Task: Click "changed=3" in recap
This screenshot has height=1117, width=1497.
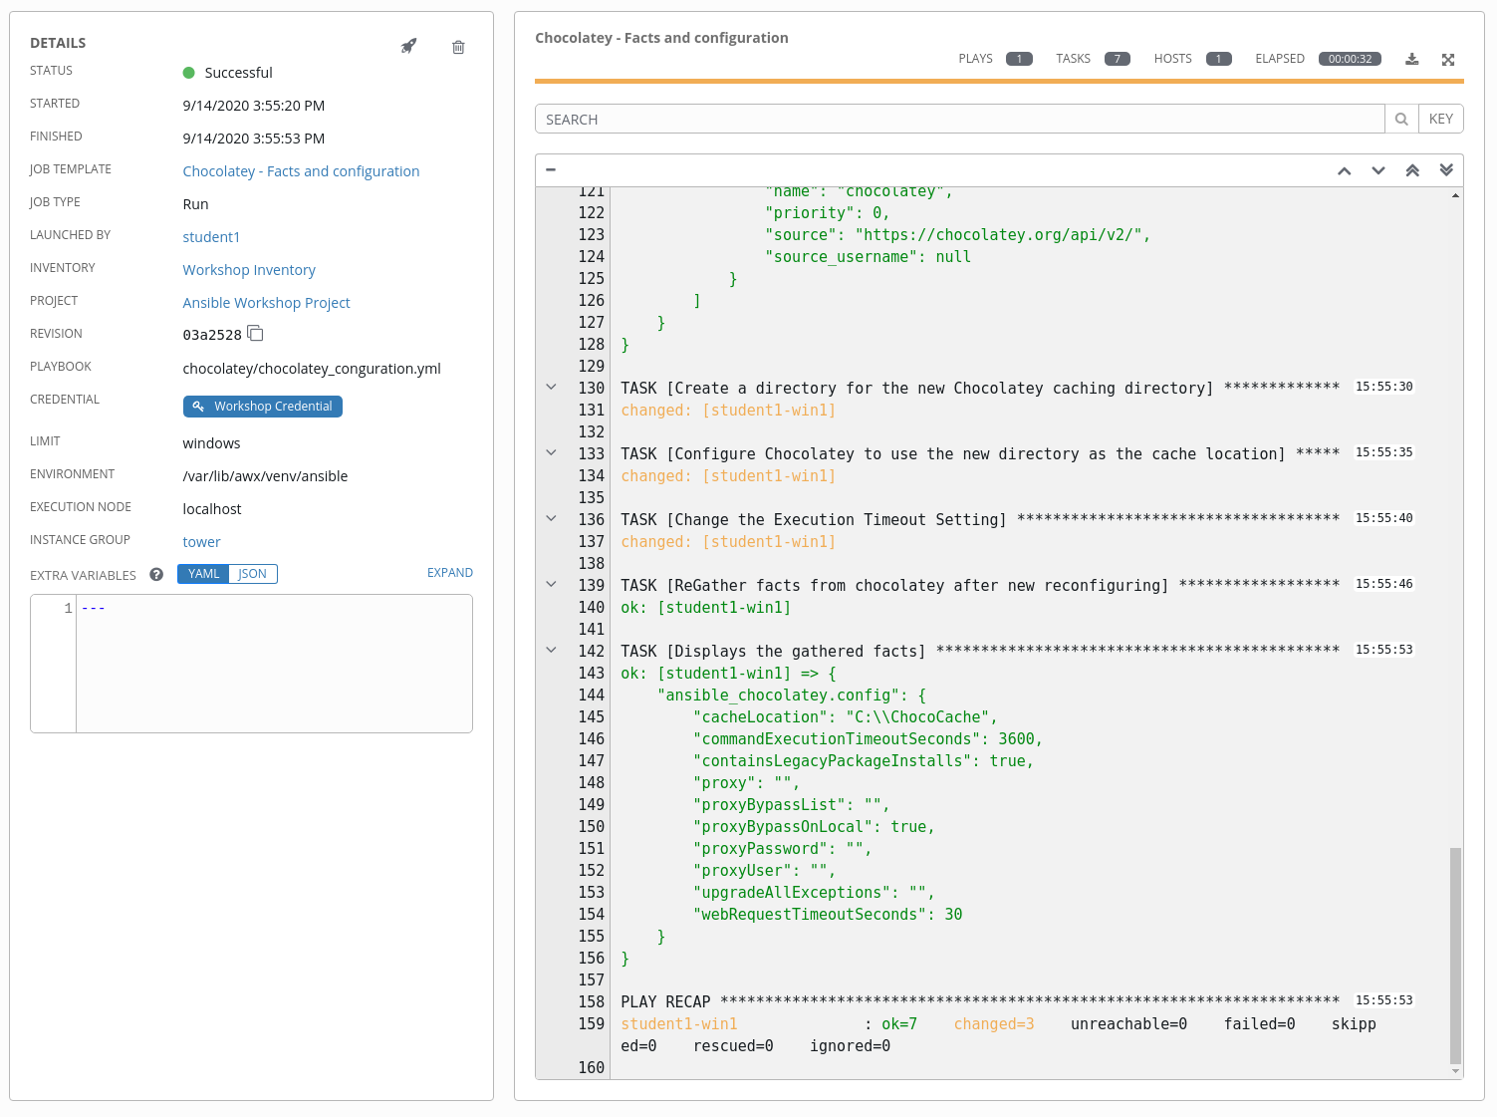Action: coord(994,1023)
